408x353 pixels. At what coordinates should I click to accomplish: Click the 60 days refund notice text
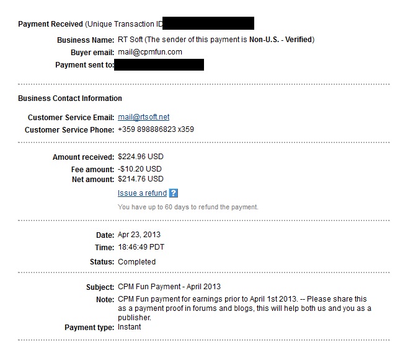[x=188, y=207]
